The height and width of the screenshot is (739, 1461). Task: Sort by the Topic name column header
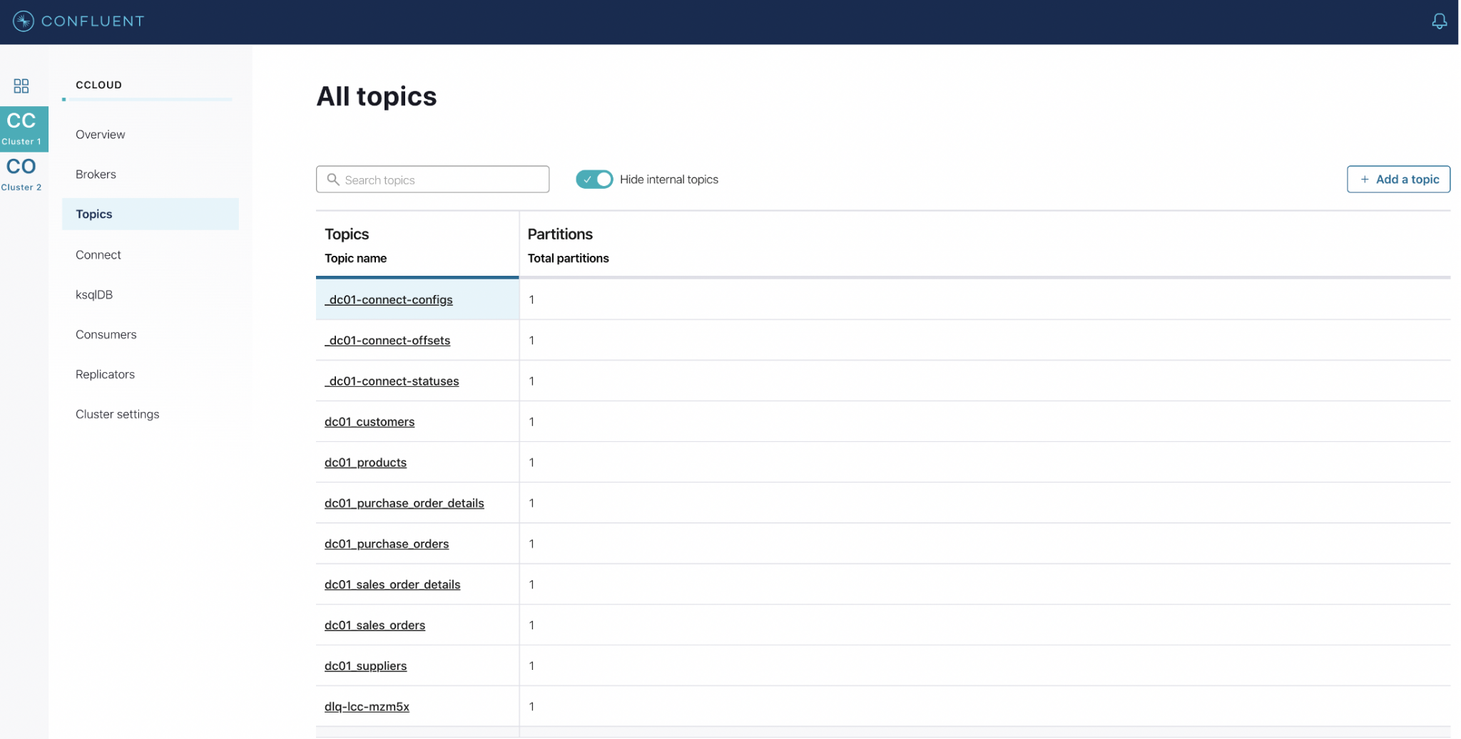coord(355,259)
